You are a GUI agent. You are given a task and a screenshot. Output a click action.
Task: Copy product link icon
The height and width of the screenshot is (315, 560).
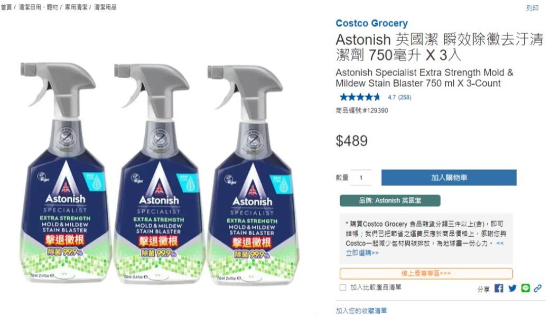coord(537,288)
